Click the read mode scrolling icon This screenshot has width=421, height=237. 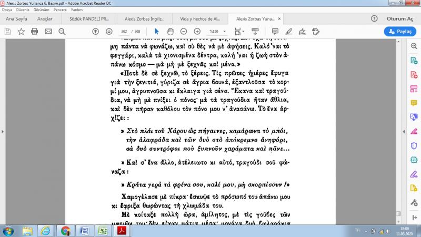pos(255,32)
